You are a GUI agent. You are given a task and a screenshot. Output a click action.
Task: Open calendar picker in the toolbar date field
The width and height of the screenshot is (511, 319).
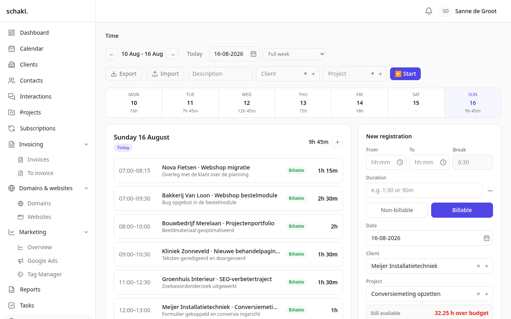254,54
